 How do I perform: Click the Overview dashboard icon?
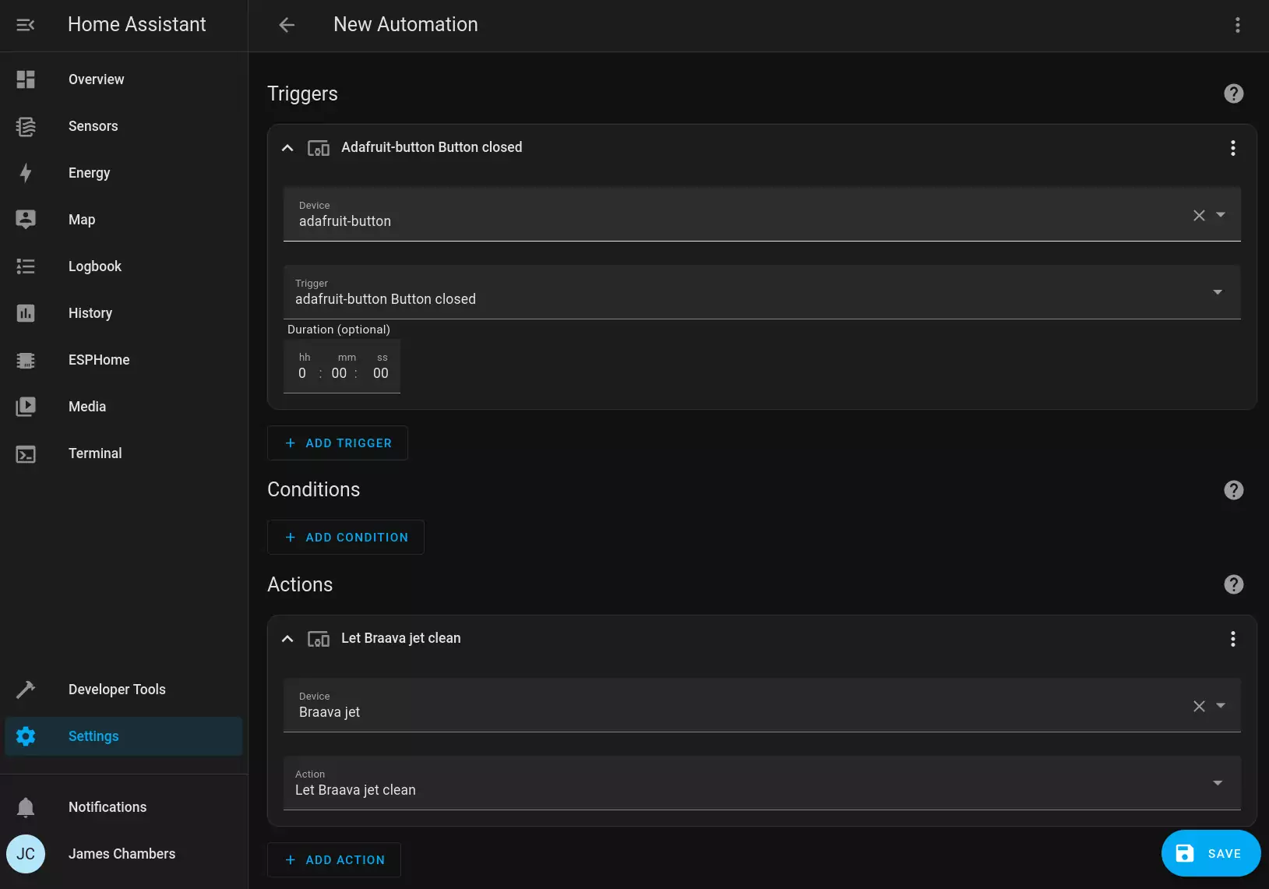[26, 79]
